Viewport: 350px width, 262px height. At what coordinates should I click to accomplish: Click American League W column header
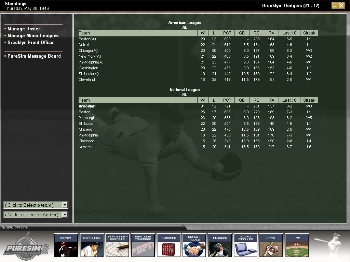(x=203, y=33)
